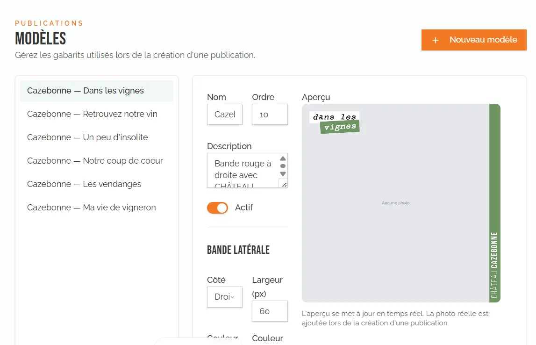Click the Actif label text

[x=244, y=208]
